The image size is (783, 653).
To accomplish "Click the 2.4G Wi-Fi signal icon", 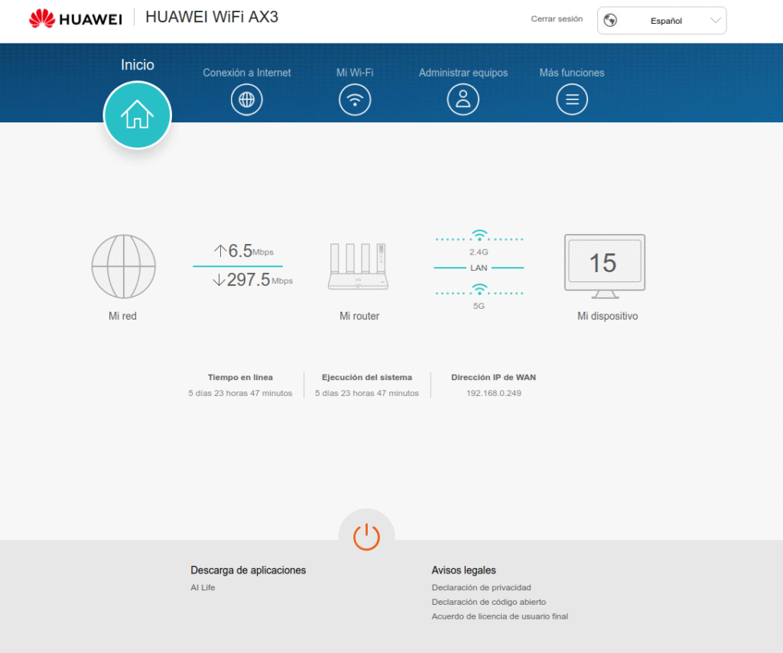I will click(x=479, y=236).
